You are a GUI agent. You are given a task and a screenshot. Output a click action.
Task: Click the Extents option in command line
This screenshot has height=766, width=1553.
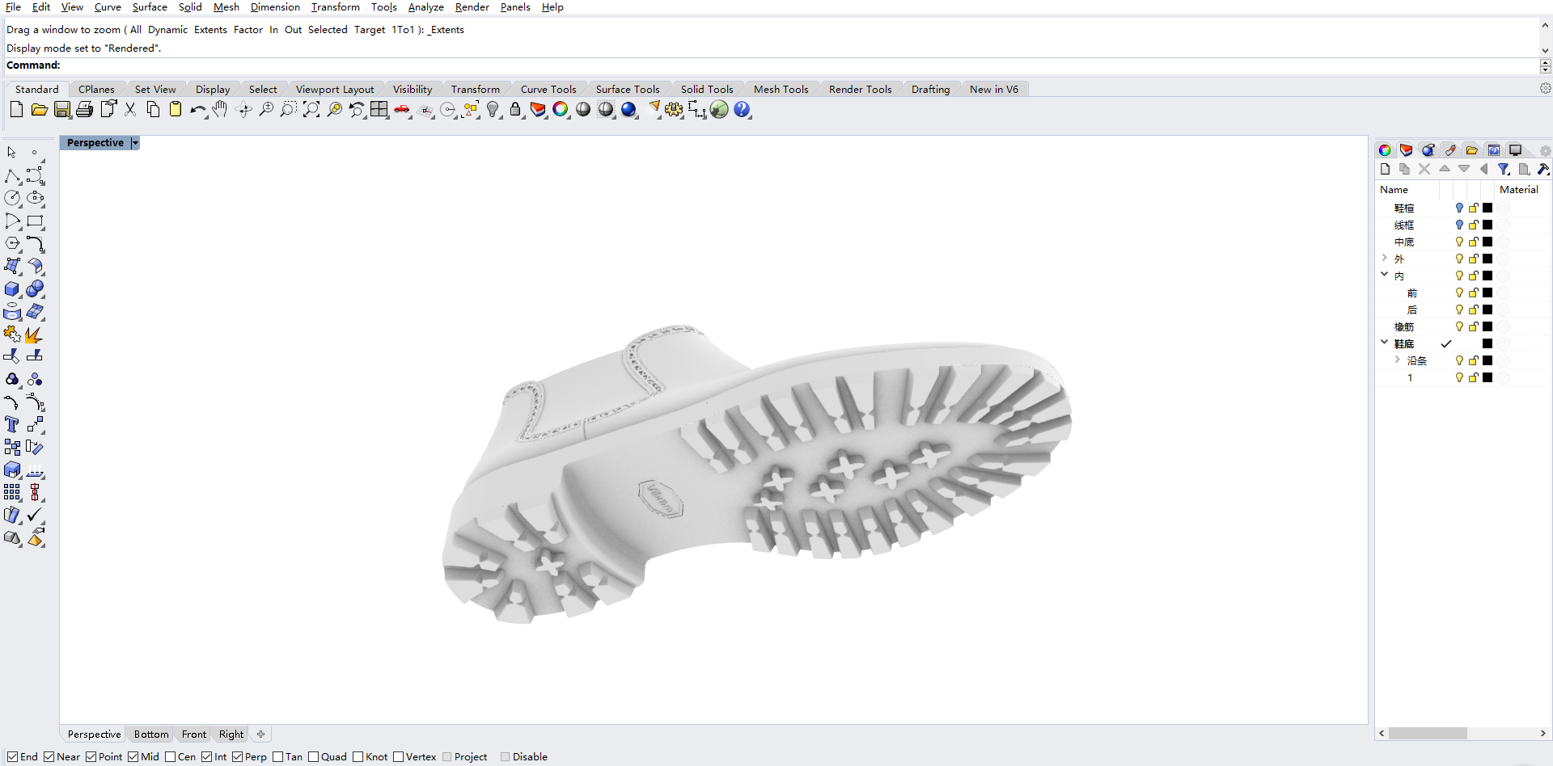click(210, 30)
